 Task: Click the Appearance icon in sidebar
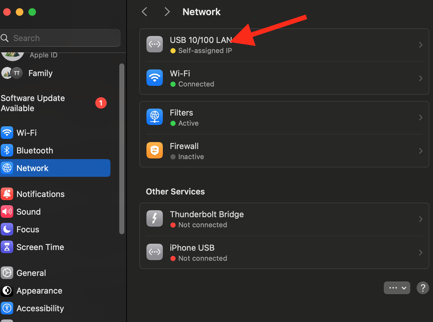[7, 290]
